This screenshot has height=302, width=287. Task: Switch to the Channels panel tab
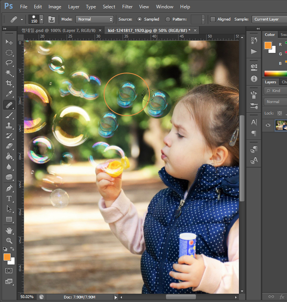pos(284,82)
